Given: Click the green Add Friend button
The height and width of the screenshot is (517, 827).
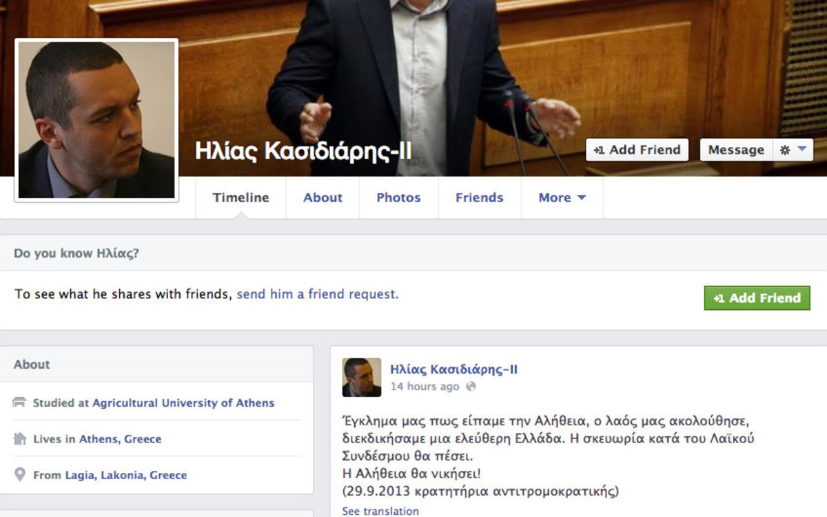Looking at the screenshot, I should (x=757, y=298).
